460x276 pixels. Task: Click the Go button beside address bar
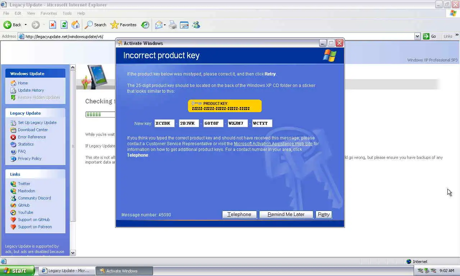point(430,36)
